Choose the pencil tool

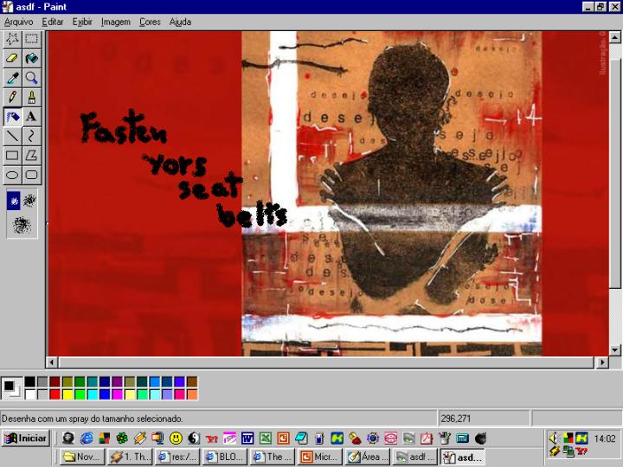pyautogui.click(x=12, y=97)
